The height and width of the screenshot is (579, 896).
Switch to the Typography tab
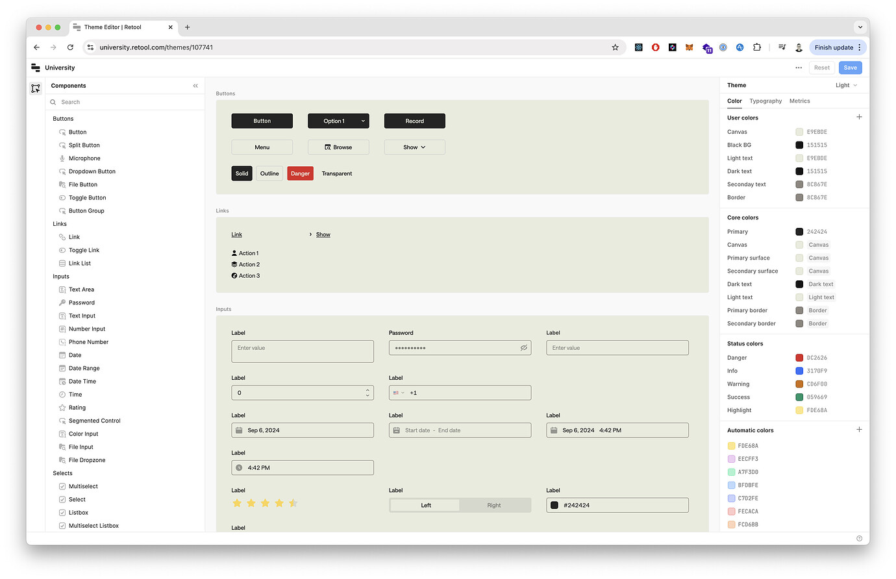[x=765, y=101]
